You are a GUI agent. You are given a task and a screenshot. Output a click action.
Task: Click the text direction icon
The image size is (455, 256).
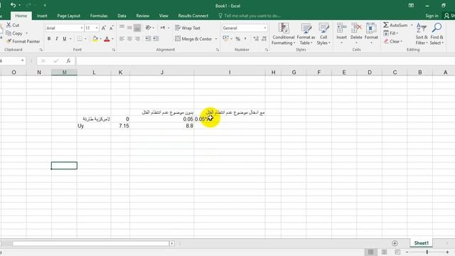pyautogui.click(x=163, y=28)
